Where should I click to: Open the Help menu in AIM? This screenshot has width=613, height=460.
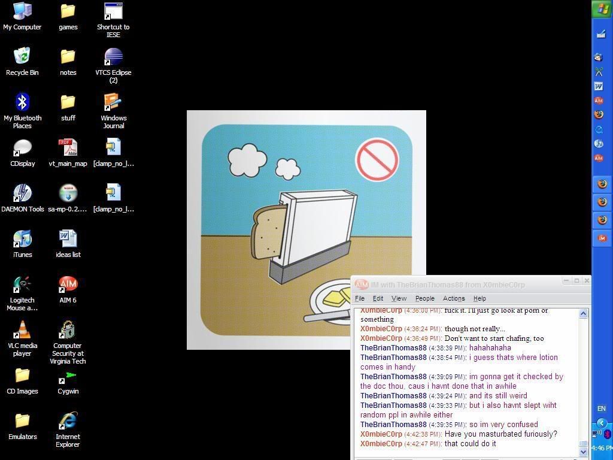[x=480, y=298]
